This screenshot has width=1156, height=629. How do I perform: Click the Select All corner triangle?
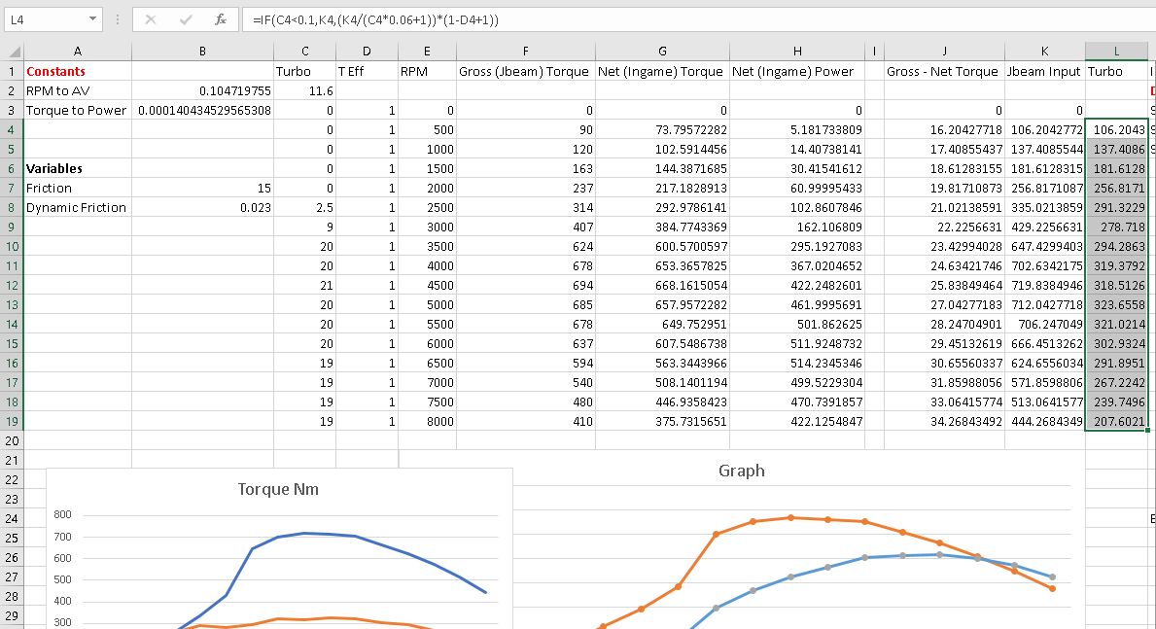[x=14, y=52]
